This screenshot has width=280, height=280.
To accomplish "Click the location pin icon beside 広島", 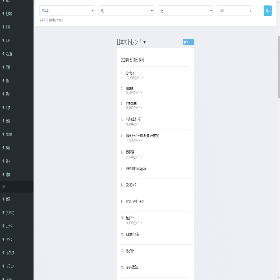I will click(x=3, y=108).
